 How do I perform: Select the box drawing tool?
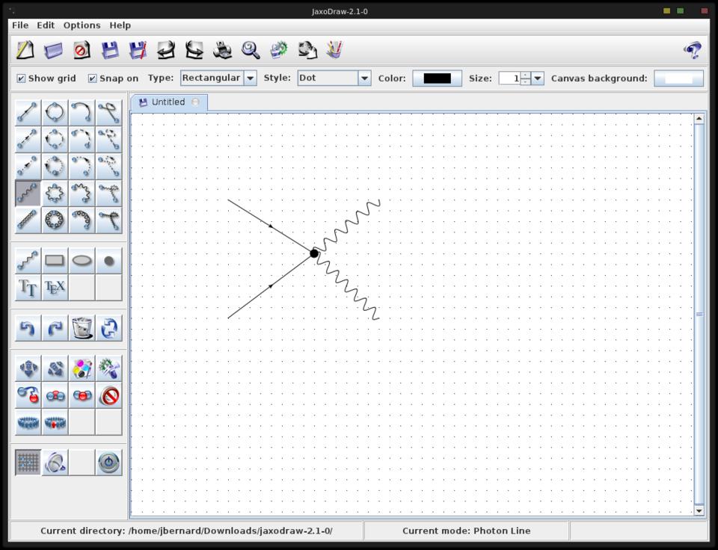55,260
